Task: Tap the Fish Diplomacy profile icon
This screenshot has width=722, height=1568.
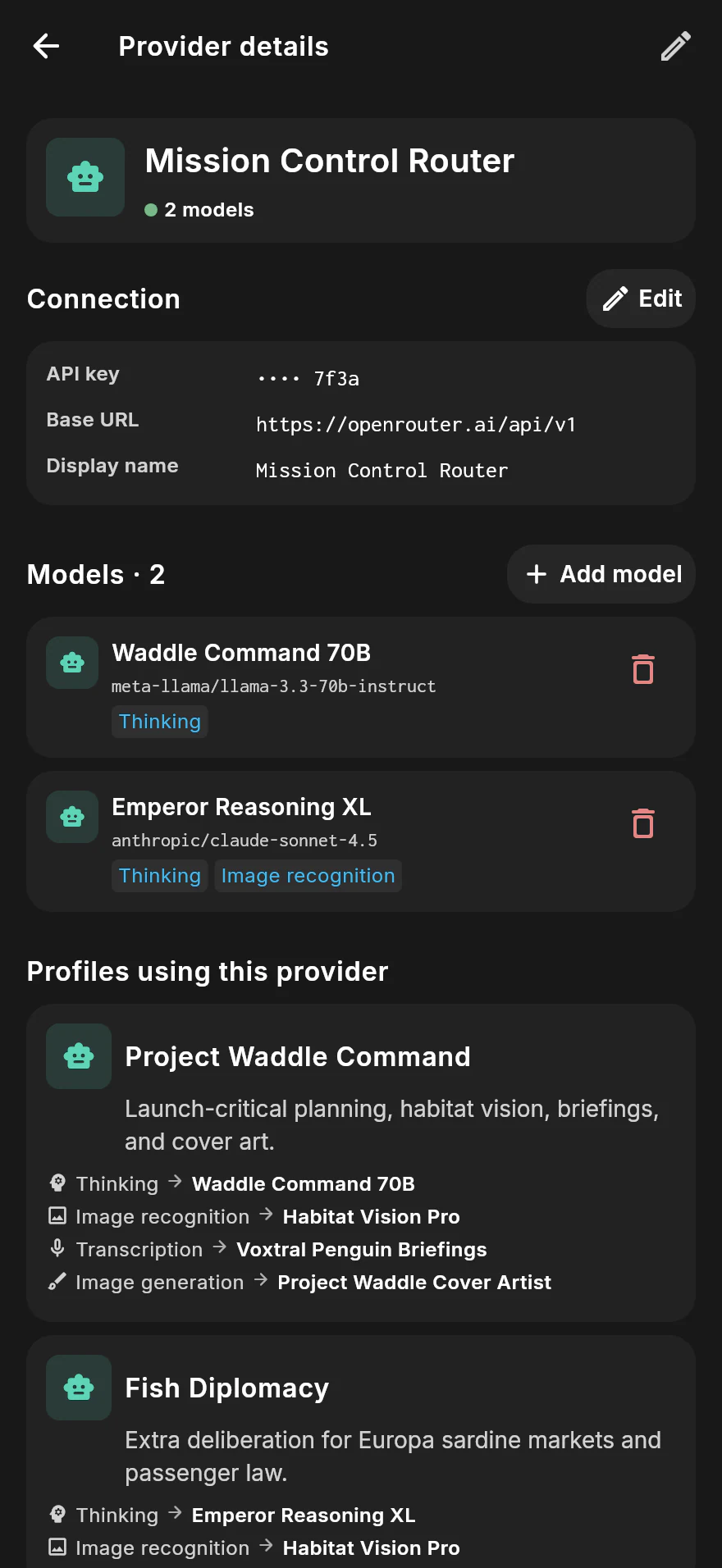Action: tap(79, 1388)
